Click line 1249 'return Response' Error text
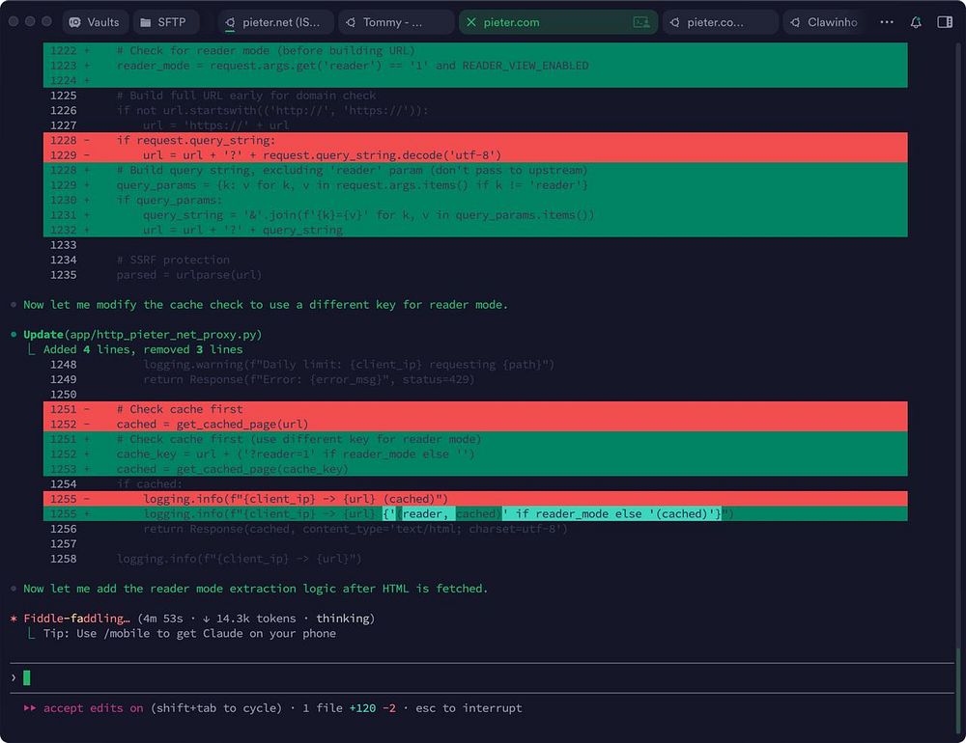The image size is (966, 743). click(x=309, y=379)
